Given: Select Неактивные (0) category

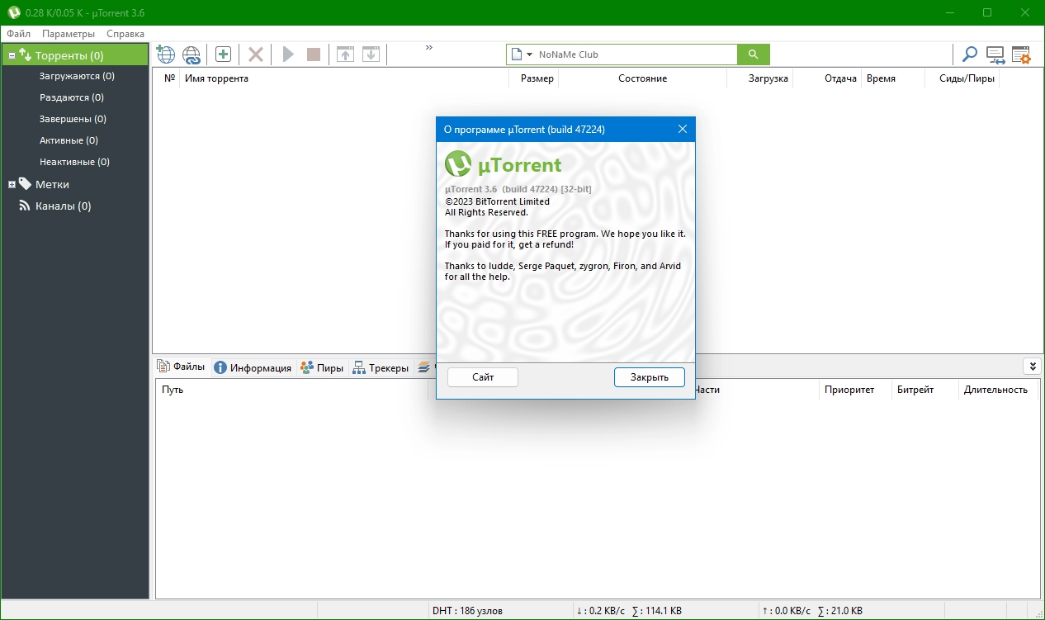Looking at the screenshot, I should click(74, 162).
